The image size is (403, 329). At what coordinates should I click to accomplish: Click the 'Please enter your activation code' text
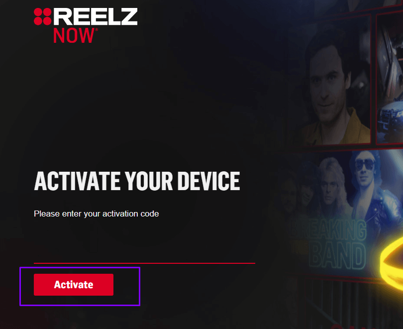97,214
